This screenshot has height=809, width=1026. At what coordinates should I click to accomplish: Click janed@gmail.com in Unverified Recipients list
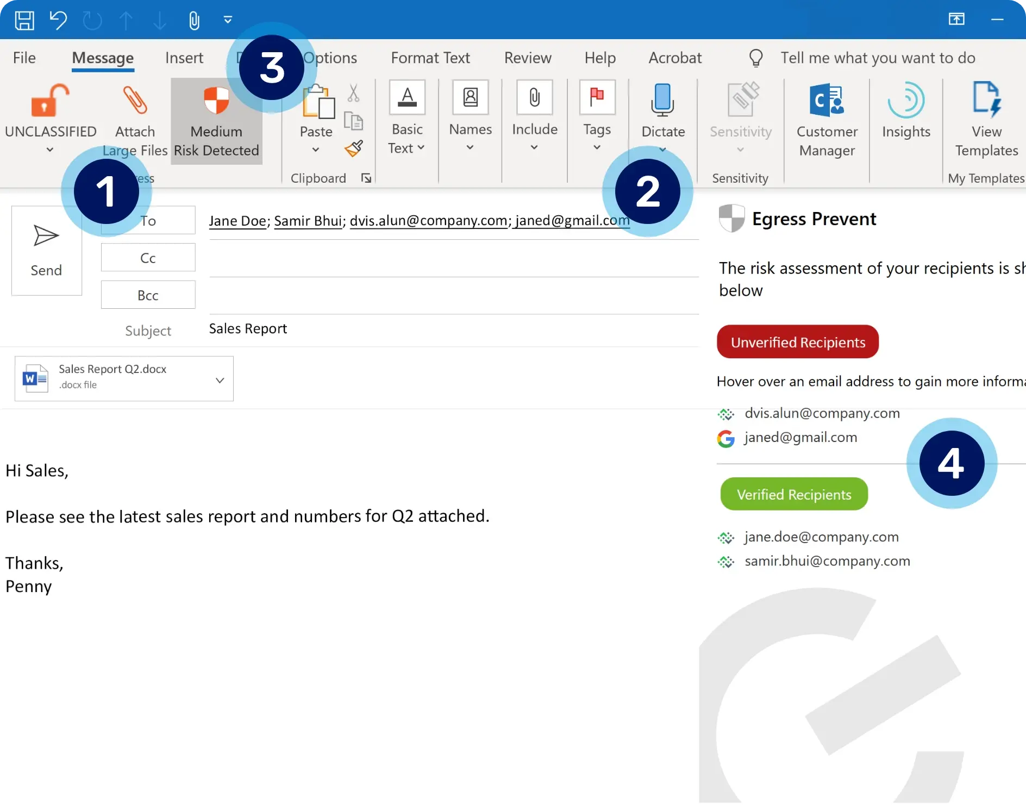[x=800, y=438]
